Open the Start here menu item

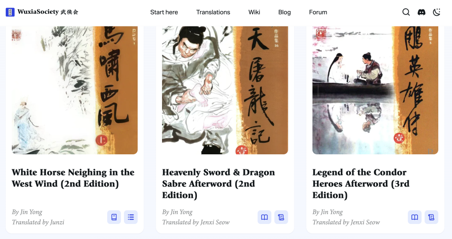[x=164, y=12]
